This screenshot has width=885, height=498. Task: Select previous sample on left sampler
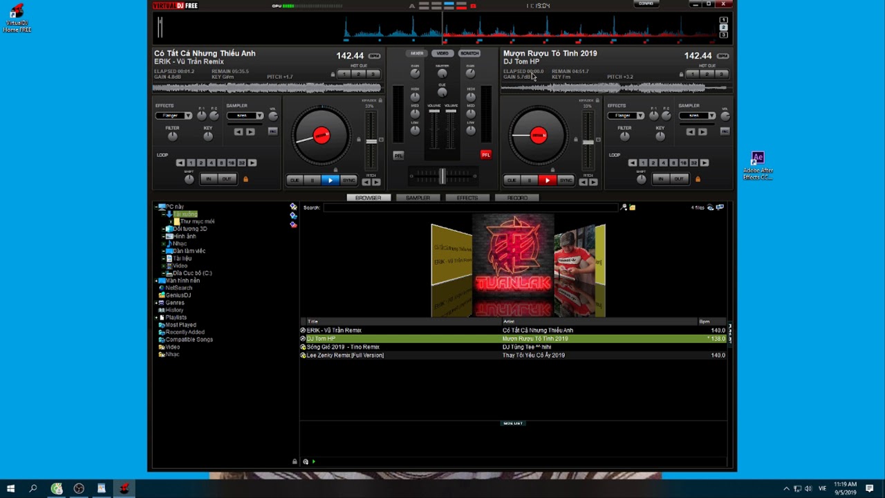239,131
